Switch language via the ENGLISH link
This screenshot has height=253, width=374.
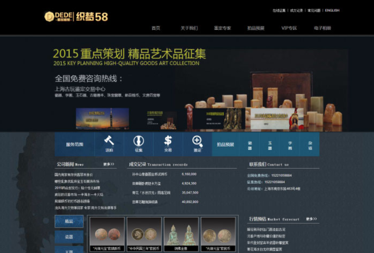[x=332, y=10]
